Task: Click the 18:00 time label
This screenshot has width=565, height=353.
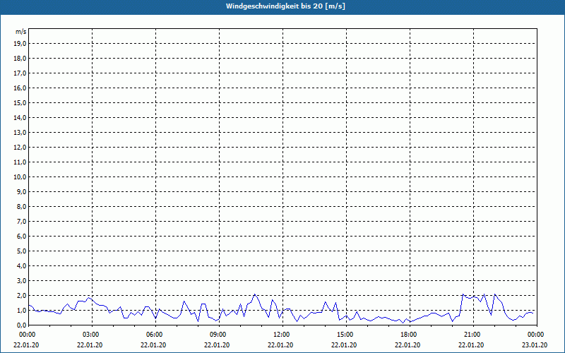Action: [410, 335]
